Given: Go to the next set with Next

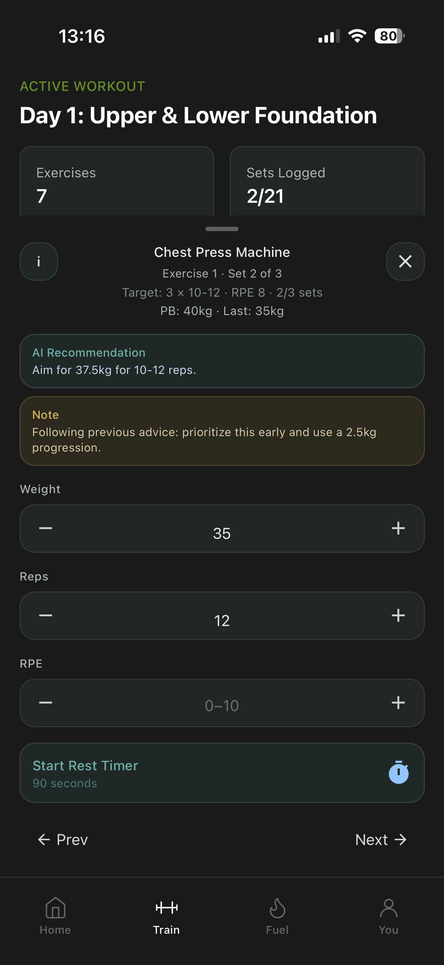Looking at the screenshot, I should [x=381, y=839].
